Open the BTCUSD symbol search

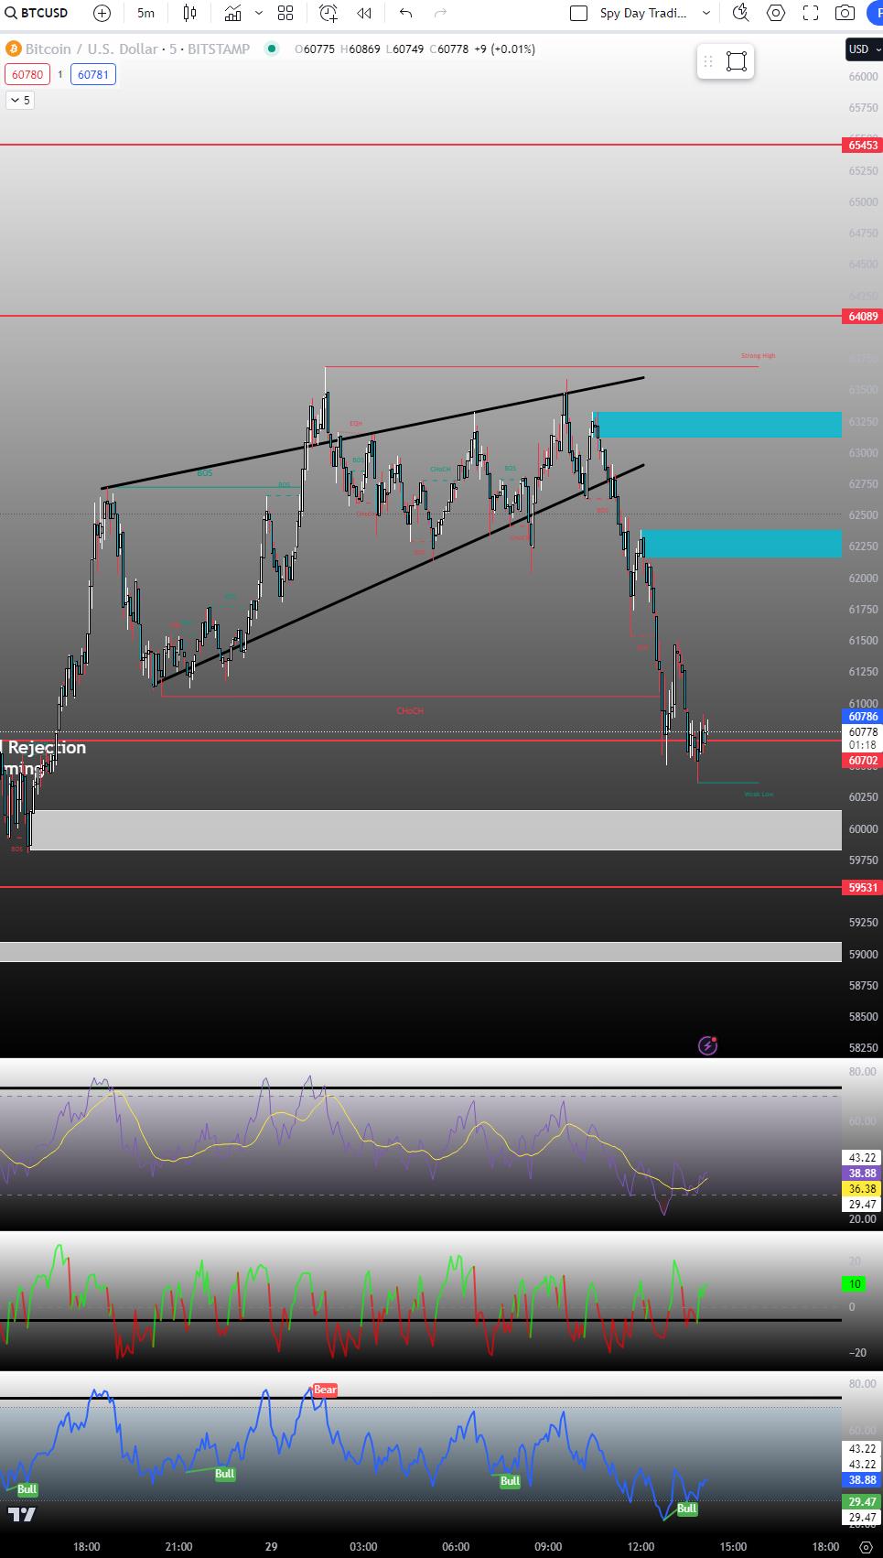coord(37,13)
